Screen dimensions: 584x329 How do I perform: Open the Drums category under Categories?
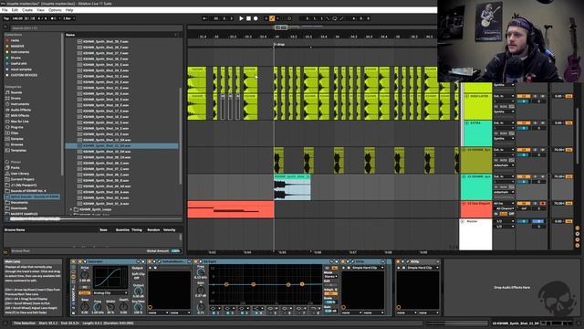click(16, 99)
